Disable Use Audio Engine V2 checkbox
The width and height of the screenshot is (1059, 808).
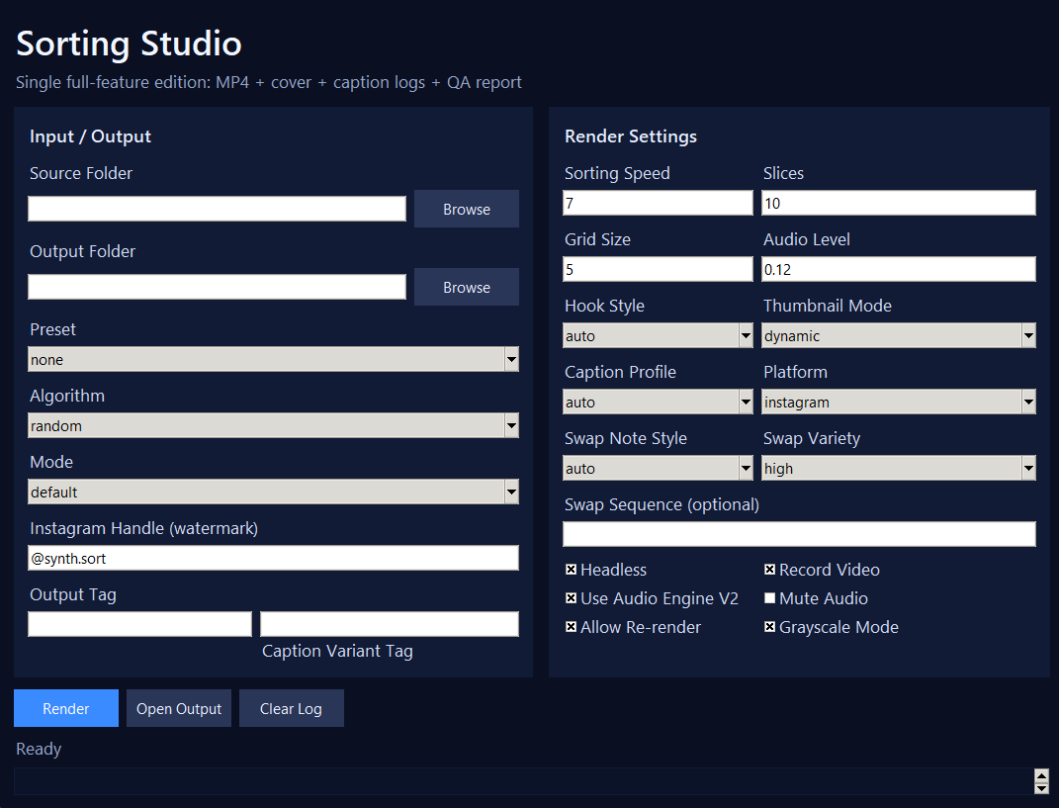[x=572, y=598]
